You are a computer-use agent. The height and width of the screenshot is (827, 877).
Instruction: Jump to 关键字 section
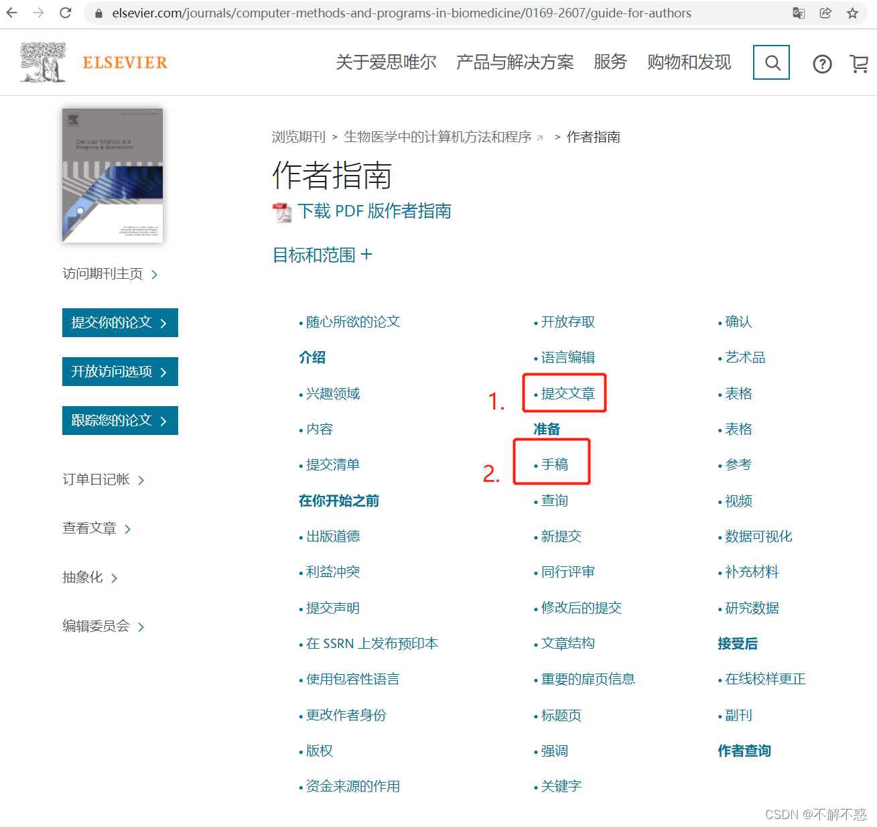[x=561, y=786]
